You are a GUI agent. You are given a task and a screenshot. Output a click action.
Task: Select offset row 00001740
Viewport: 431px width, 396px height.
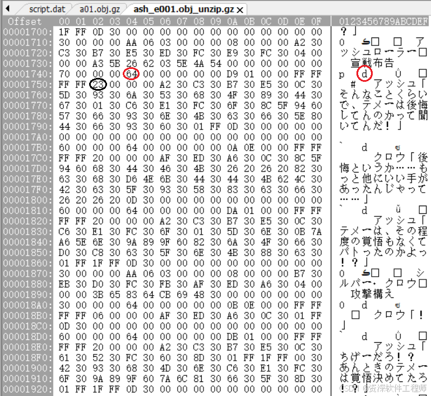pos(27,74)
